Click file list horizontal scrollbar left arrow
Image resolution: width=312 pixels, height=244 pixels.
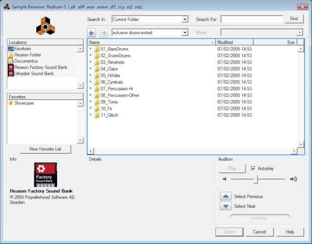(x=91, y=151)
